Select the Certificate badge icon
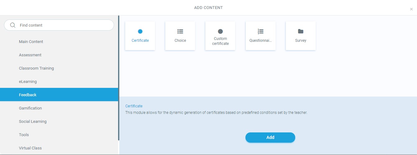The image size is (417, 155). point(140,31)
